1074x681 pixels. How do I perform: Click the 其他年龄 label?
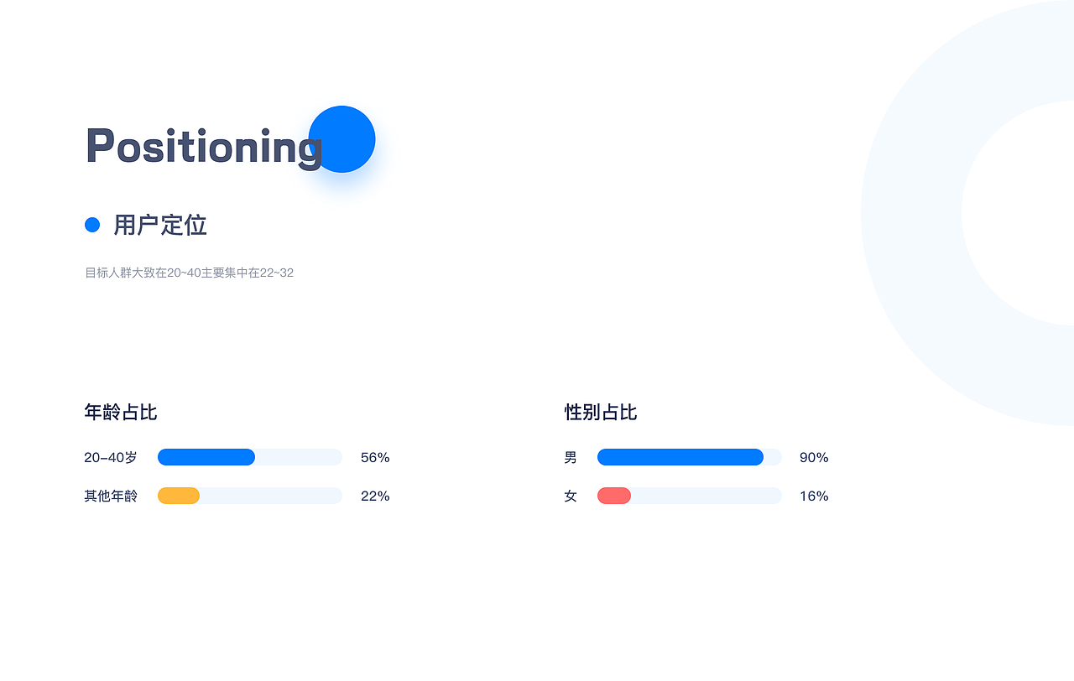[x=111, y=496]
